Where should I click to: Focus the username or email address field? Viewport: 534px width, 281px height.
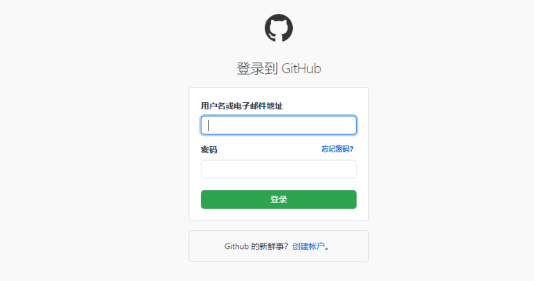(x=279, y=125)
